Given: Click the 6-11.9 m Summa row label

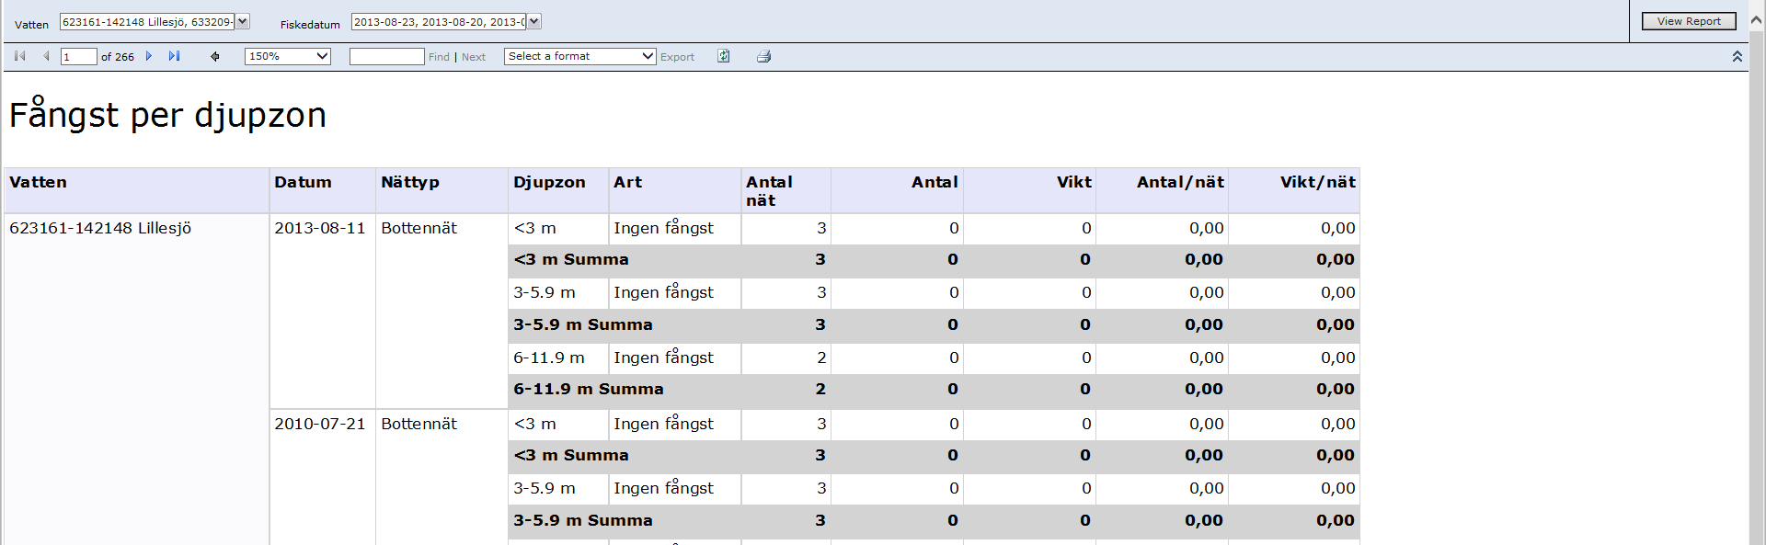Looking at the screenshot, I should click(589, 390).
